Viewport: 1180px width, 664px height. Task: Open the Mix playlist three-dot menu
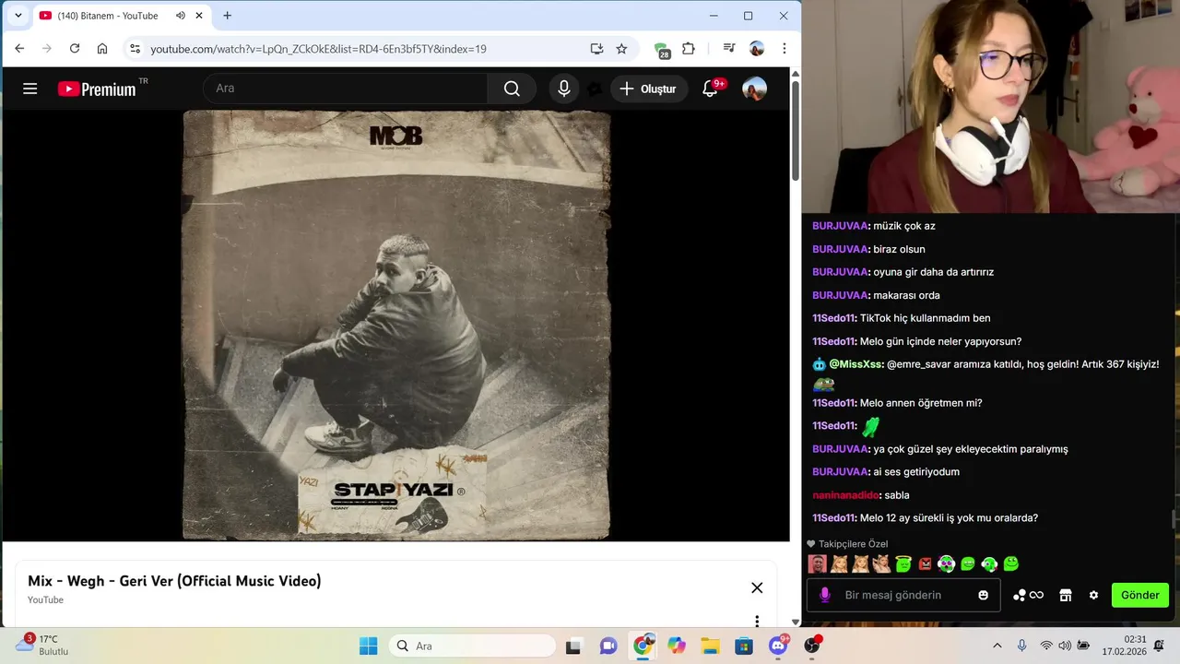(x=757, y=621)
